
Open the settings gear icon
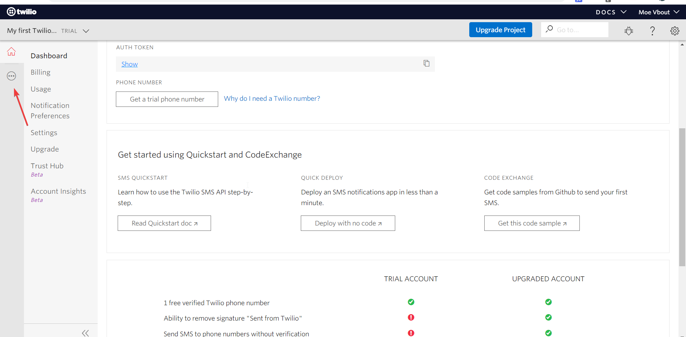point(675,31)
